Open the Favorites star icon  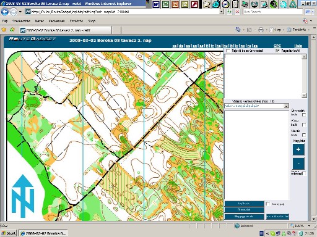click(4, 30)
